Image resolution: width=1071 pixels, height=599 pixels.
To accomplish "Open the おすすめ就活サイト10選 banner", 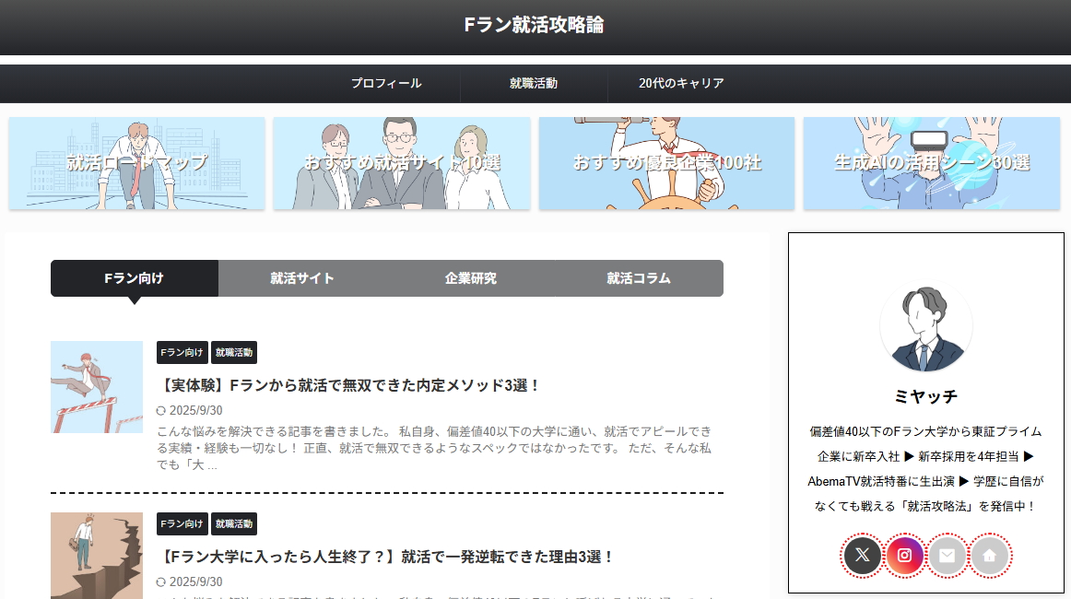I will pos(402,163).
